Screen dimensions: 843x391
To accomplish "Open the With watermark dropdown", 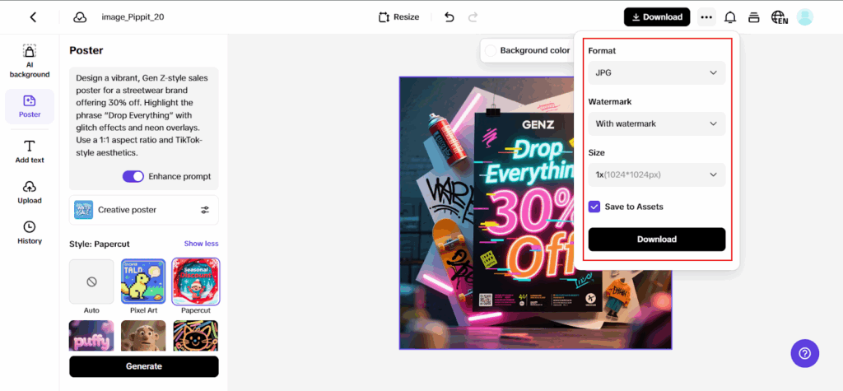I will pos(656,123).
